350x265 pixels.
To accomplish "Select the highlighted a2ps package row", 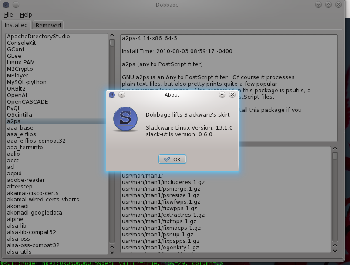I will coord(57,121).
